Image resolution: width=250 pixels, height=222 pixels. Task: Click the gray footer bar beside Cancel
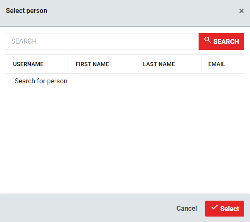(86, 208)
